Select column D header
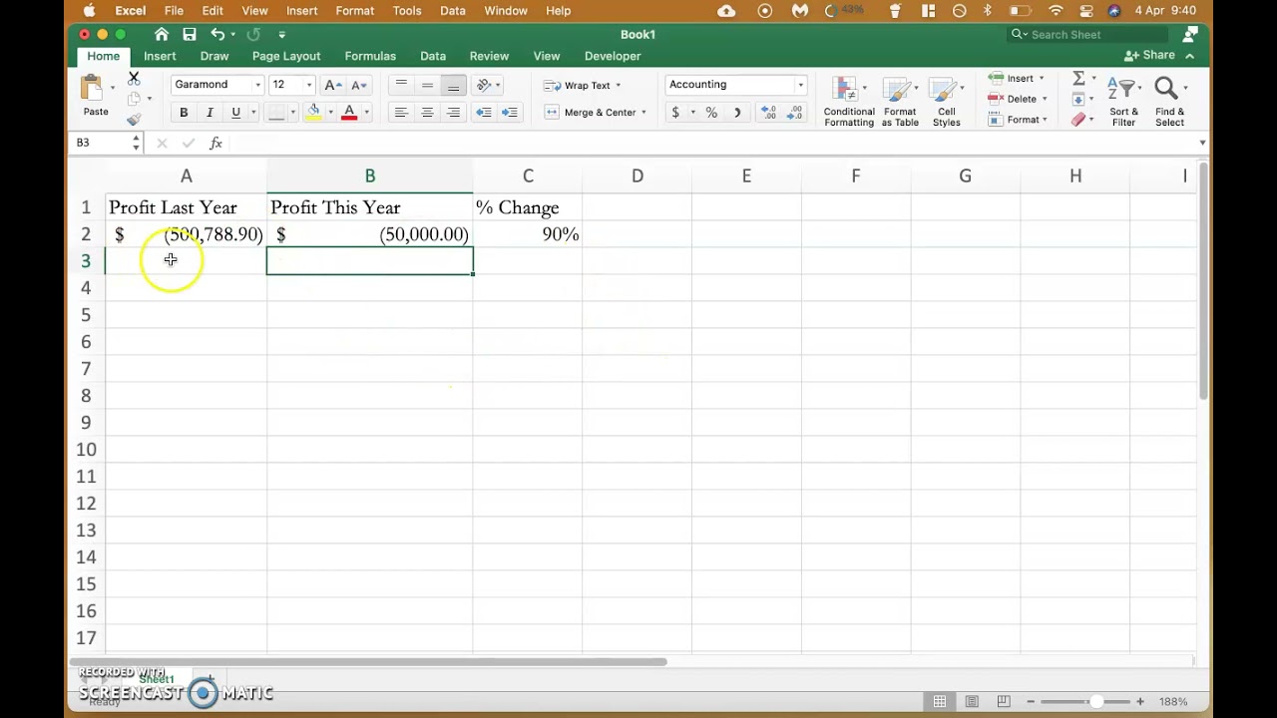The width and height of the screenshot is (1277, 718). point(637,177)
